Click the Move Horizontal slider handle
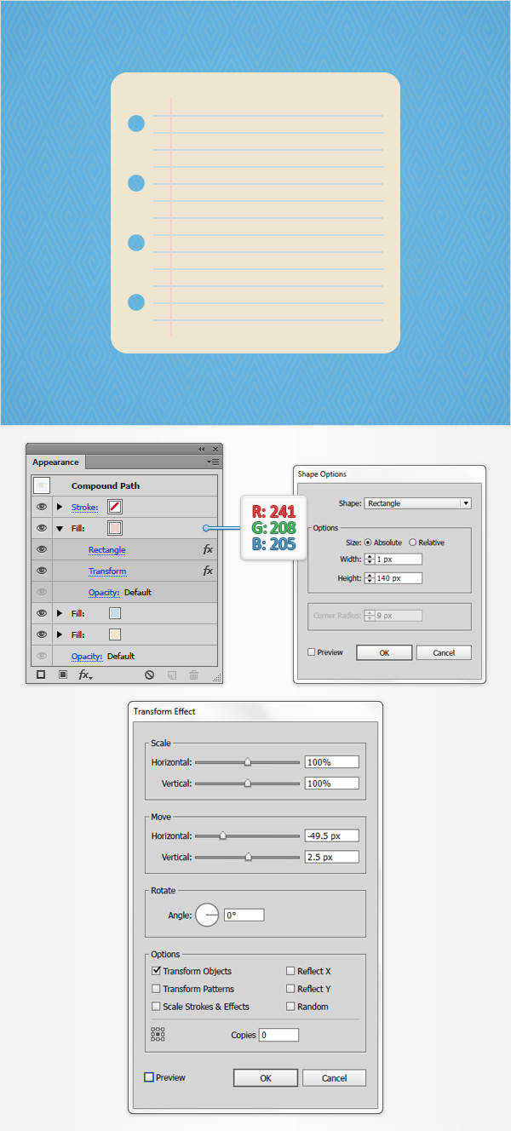 (223, 836)
